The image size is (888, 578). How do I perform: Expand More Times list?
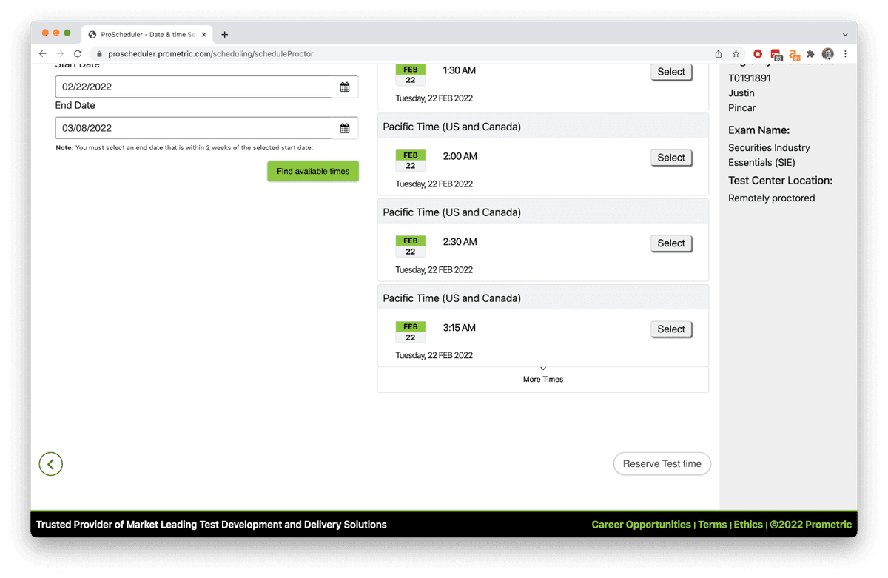click(543, 374)
